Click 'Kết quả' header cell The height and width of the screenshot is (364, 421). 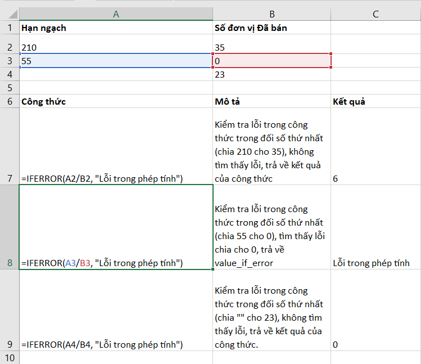(x=375, y=101)
